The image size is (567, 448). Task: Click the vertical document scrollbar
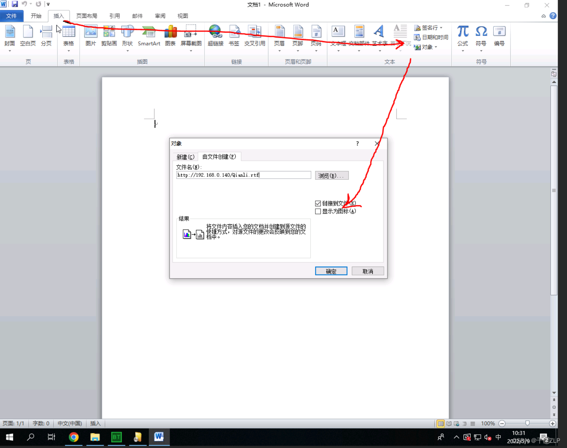(554, 190)
